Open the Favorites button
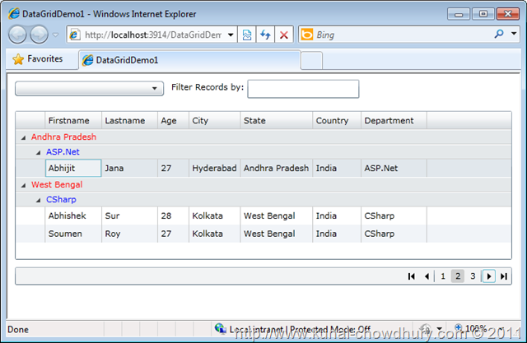527x343 pixels. (38, 59)
